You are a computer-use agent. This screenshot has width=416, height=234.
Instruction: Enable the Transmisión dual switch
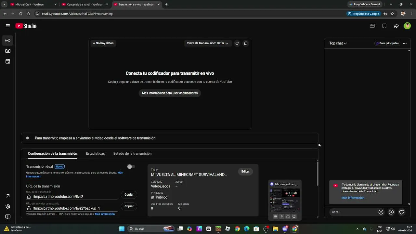coord(131,167)
